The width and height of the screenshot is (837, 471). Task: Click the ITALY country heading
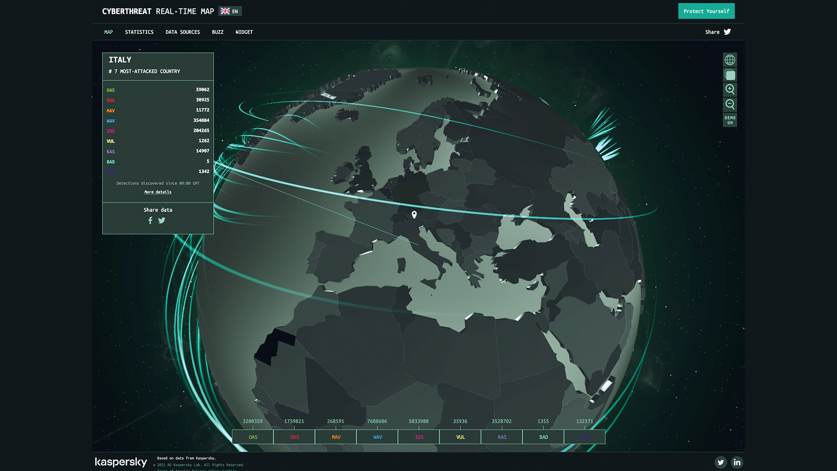pos(120,60)
